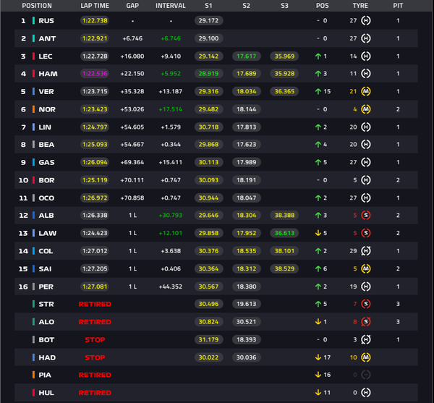
Task: Select the LAP TIME column header
Action: click(x=95, y=6)
